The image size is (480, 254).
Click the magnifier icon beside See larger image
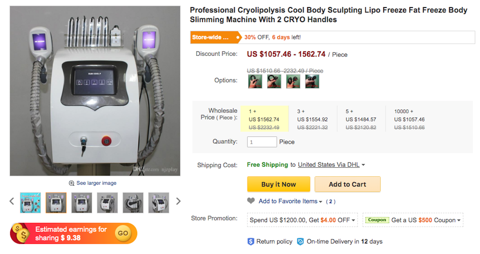71,183
